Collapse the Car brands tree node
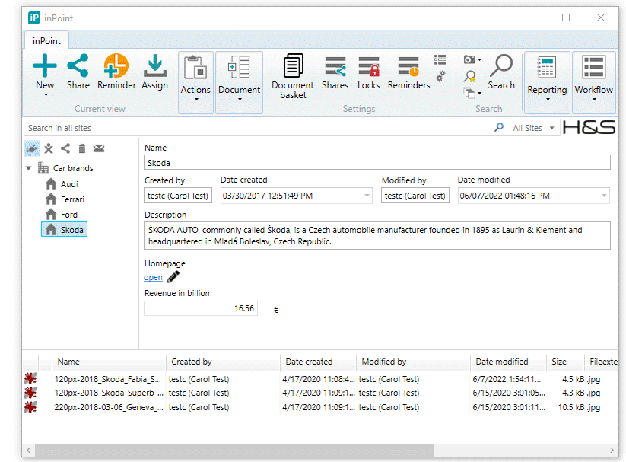The height and width of the screenshot is (462, 626). coord(29,168)
